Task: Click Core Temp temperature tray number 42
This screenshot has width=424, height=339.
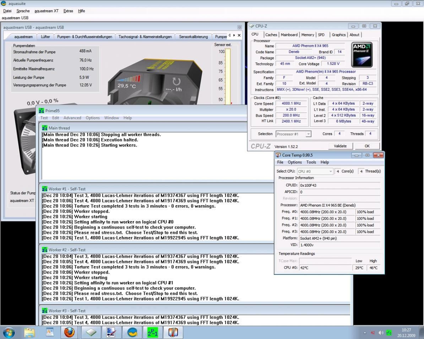Action: coord(373,333)
